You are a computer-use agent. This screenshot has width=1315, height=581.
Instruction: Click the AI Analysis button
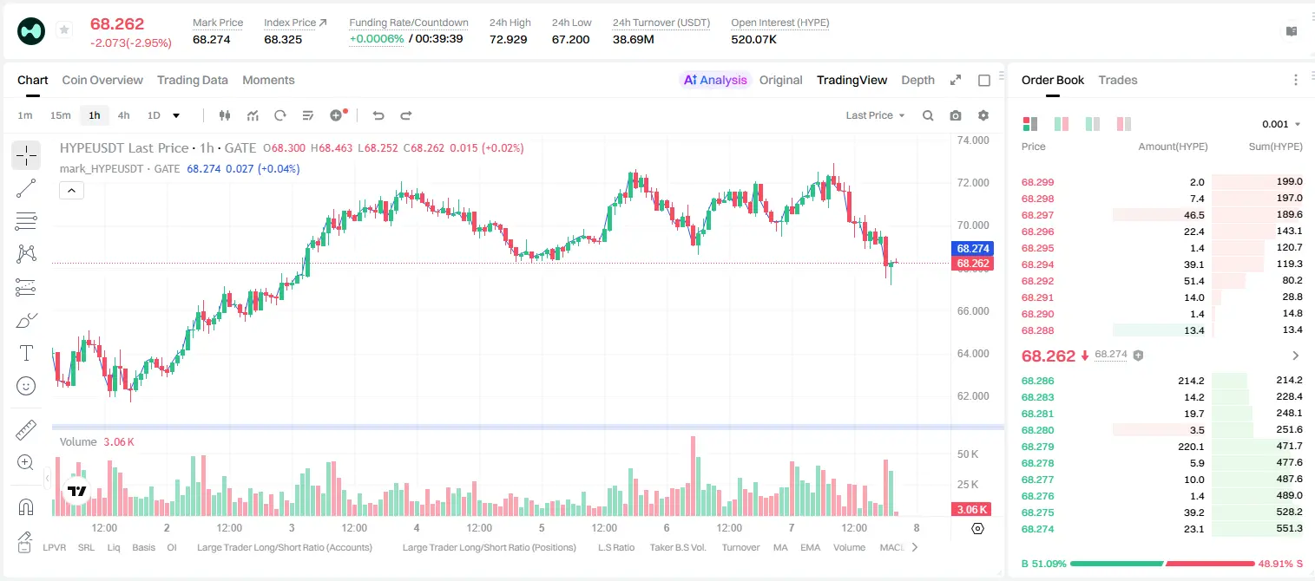click(x=715, y=80)
